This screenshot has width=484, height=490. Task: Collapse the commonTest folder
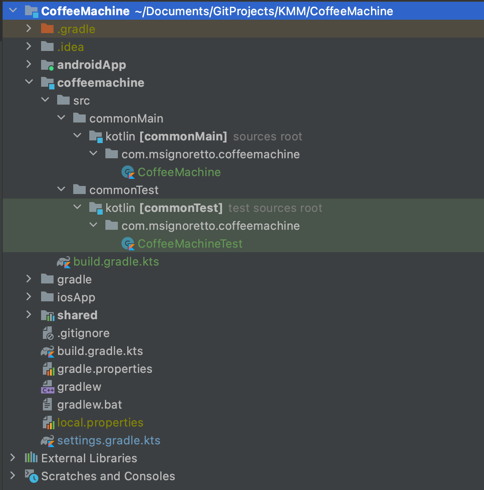[x=61, y=190]
